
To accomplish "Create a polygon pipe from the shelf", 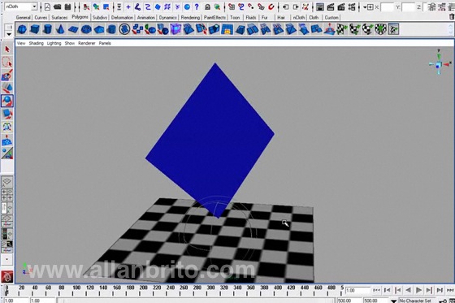I will click(x=111, y=29).
